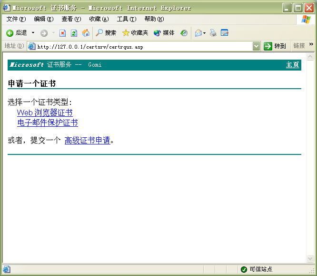Click the Forward arrow icon

(44, 33)
